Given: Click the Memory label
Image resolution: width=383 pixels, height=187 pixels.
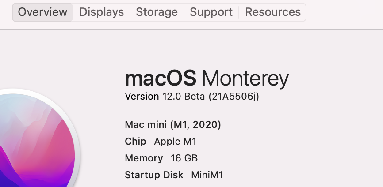Looking at the screenshot, I should pos(144,158).
